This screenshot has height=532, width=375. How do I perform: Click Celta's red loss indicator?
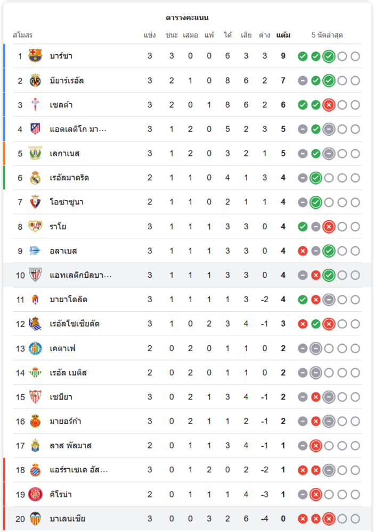coord(329,105)
